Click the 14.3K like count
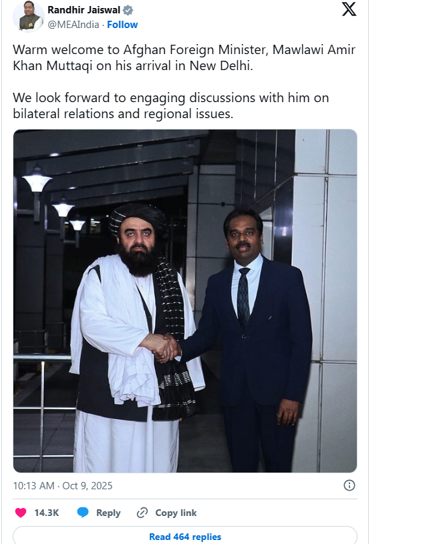Image resolution: width=435 pixels, height=544 pixels. click(x=47, y=513)
